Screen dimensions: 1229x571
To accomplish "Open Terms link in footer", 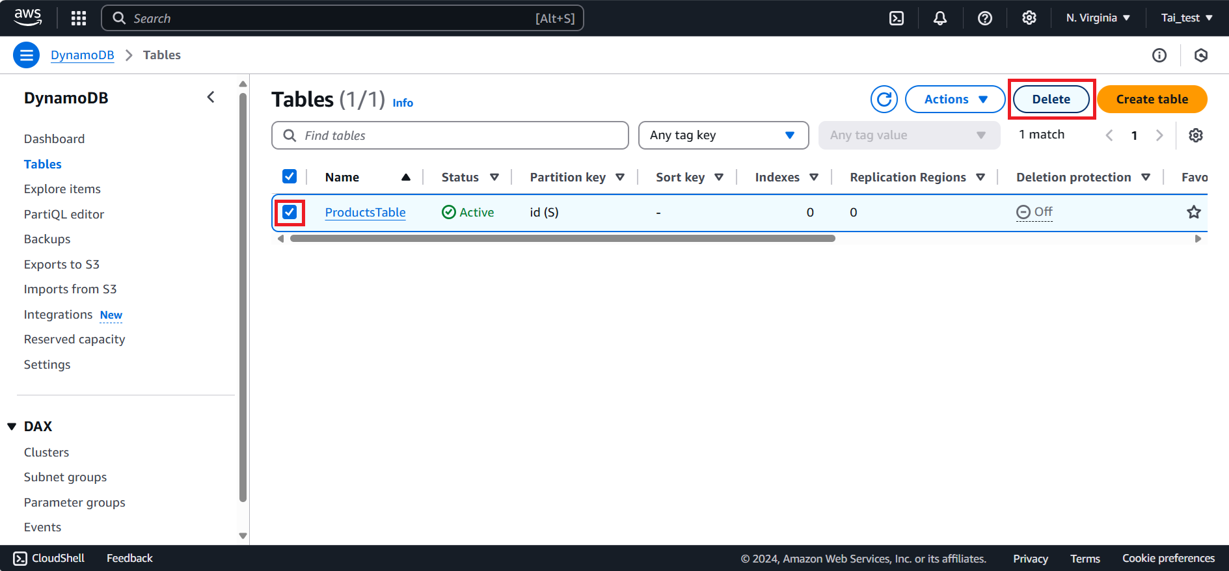I will pos(1085,559).
